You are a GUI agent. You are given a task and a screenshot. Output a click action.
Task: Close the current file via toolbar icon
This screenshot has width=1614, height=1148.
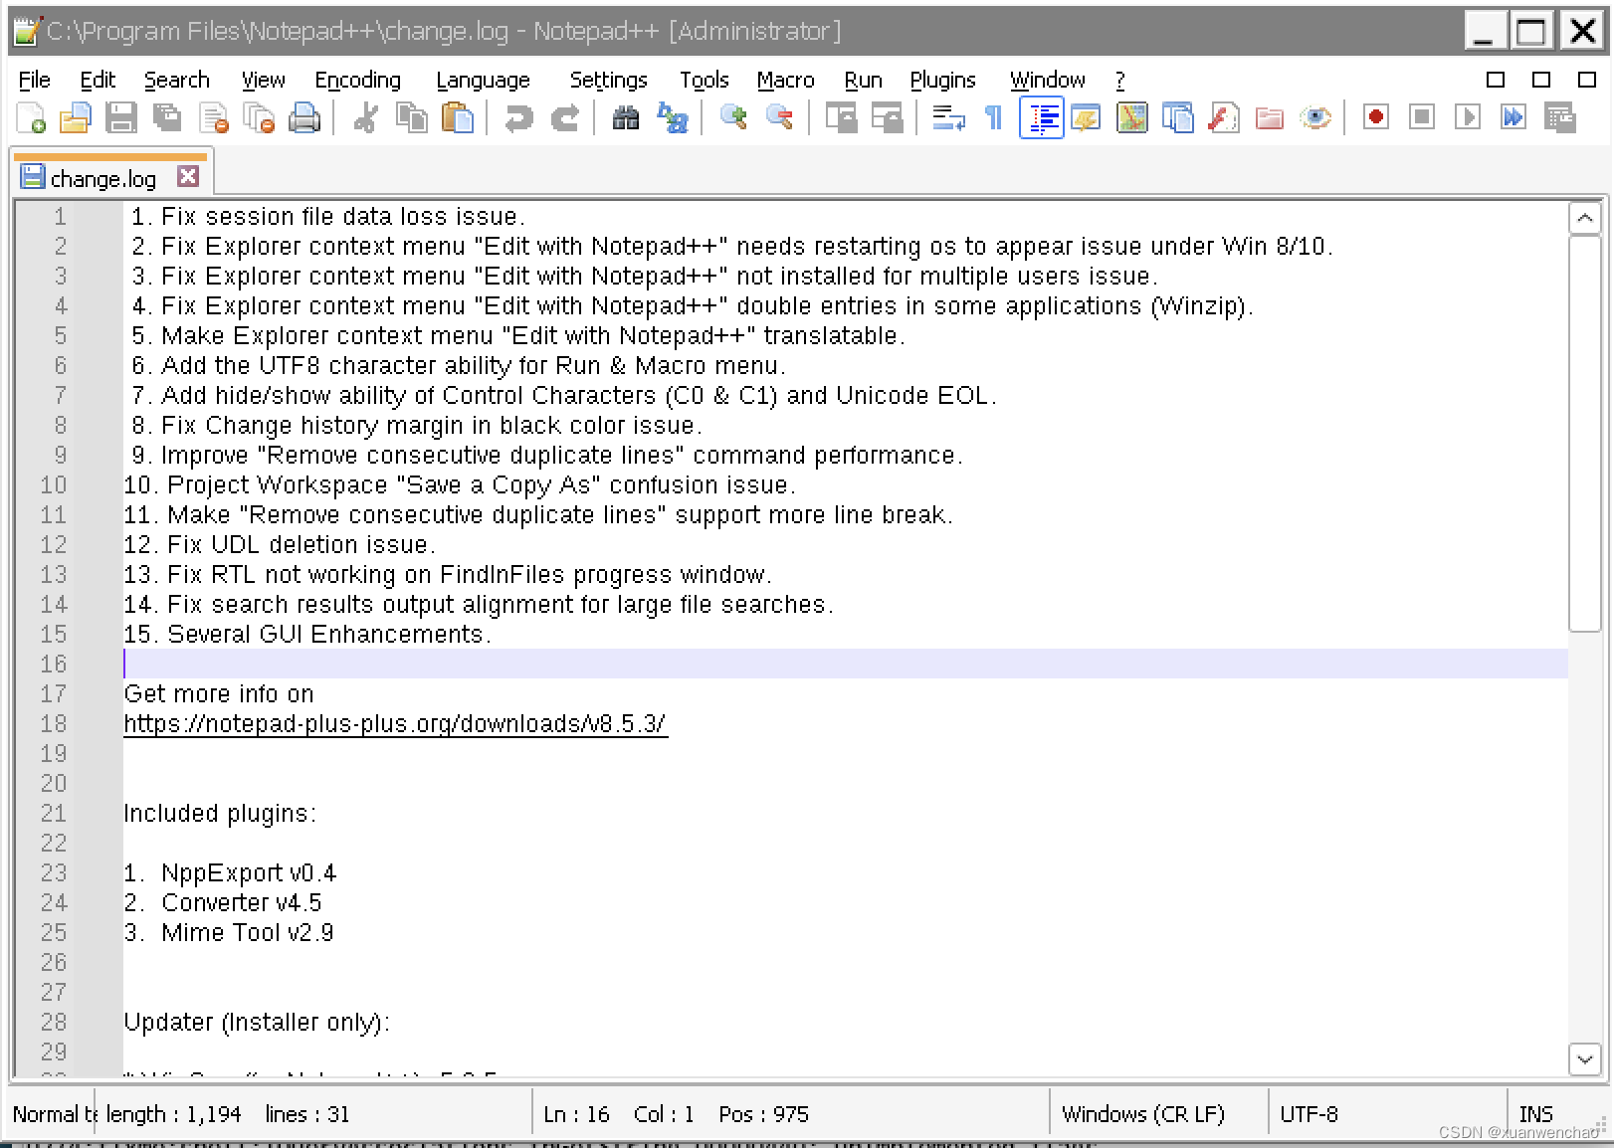click(x=214, y=118)
